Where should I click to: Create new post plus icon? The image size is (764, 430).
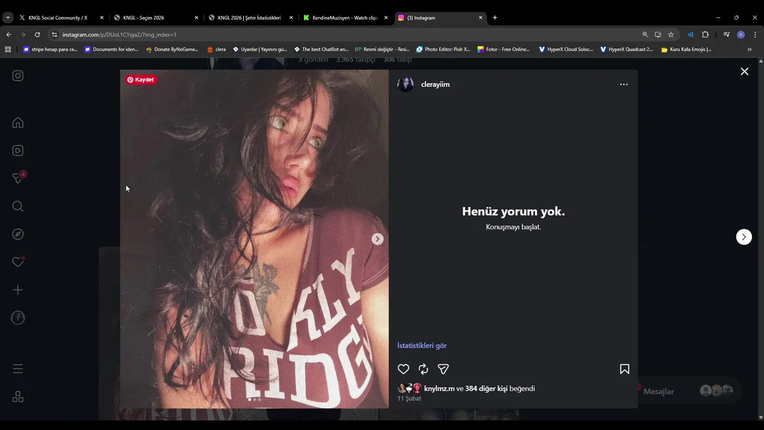pos(18,290)
